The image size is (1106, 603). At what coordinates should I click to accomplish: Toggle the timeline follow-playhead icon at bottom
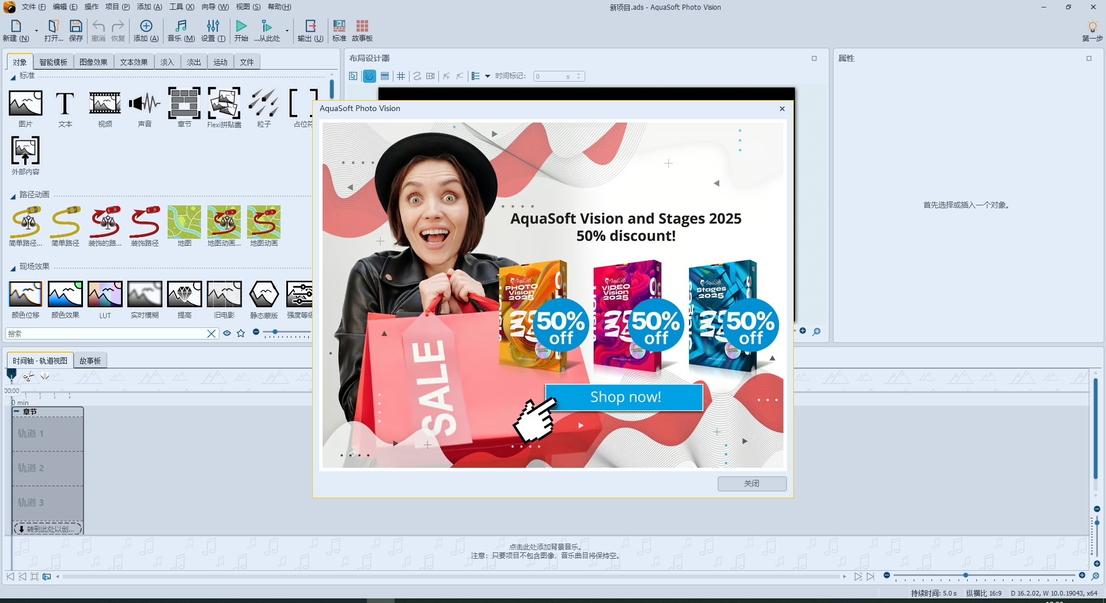coord(47,576)
